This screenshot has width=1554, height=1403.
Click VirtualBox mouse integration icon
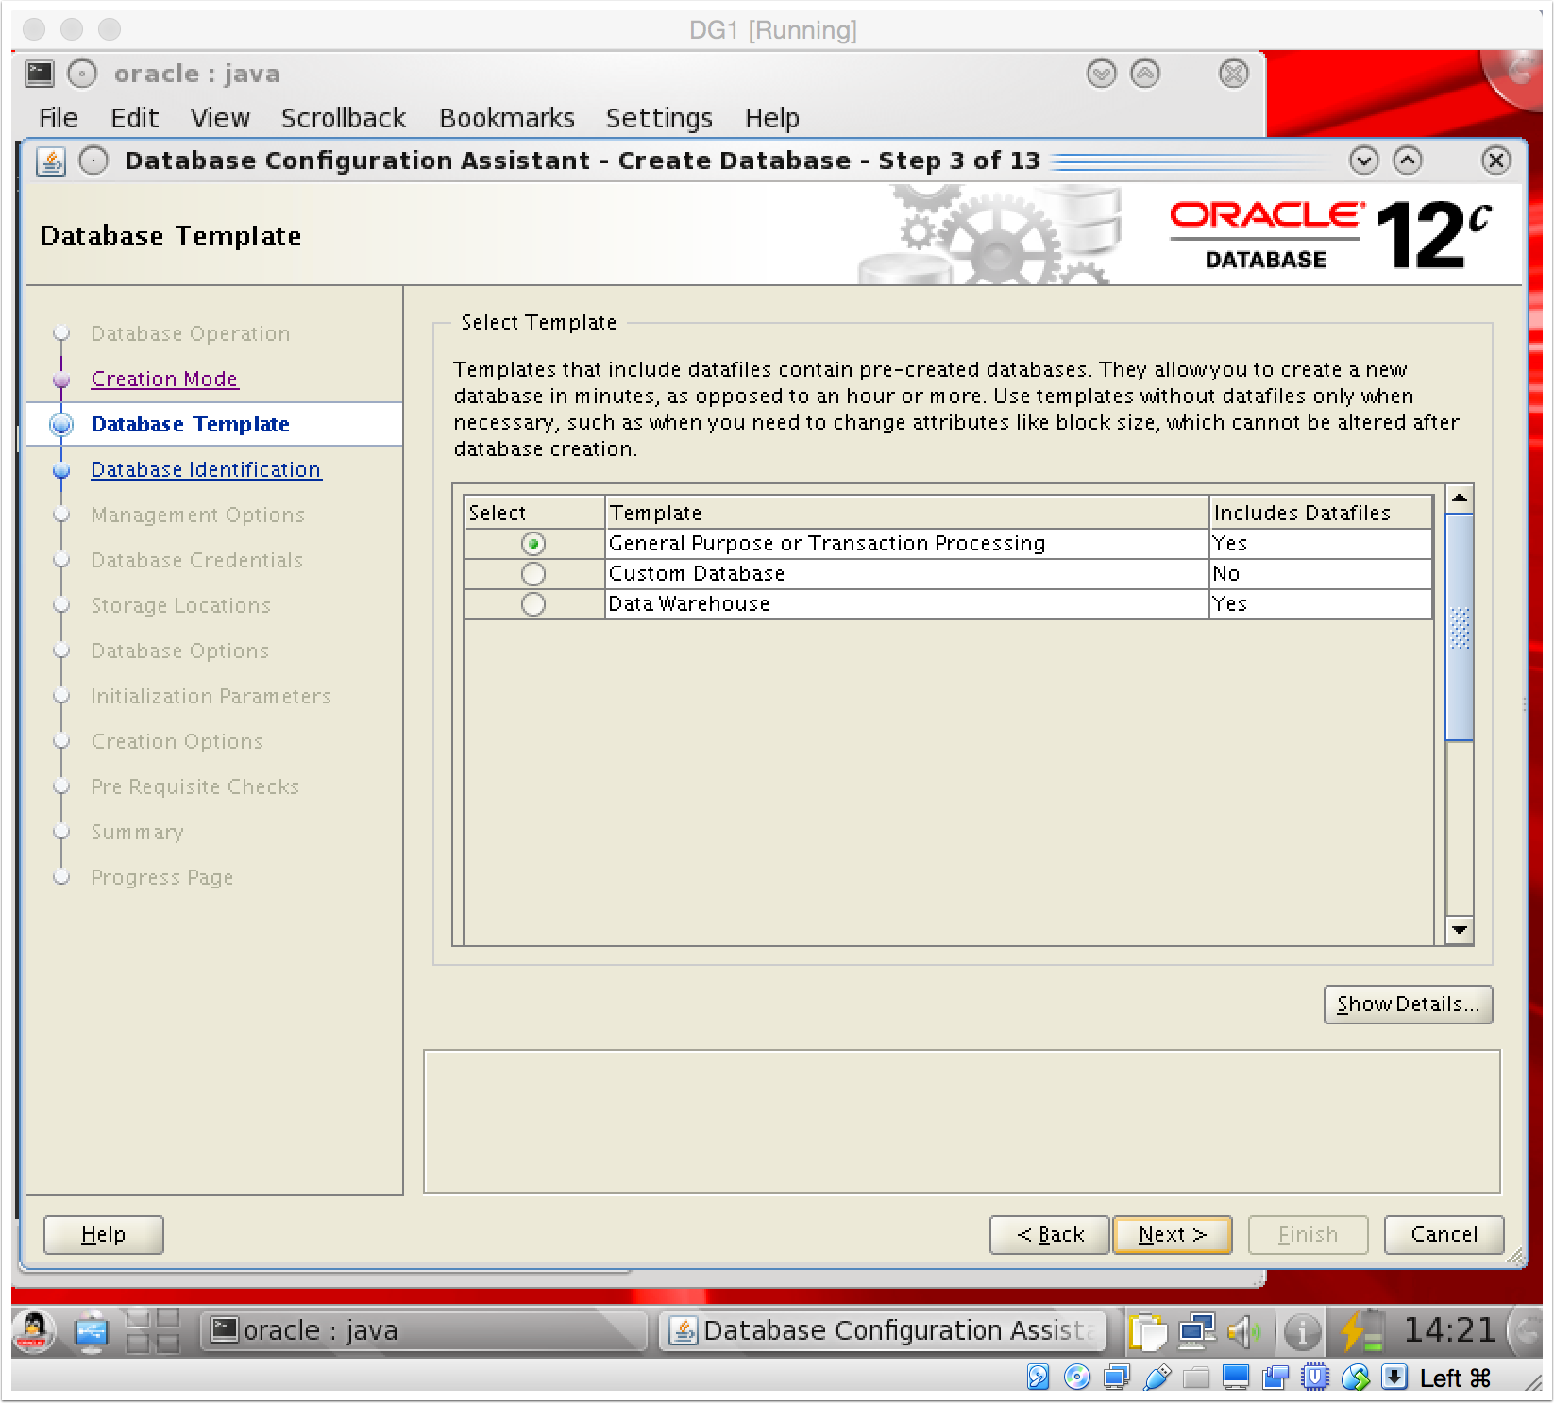(1356, 1378)
